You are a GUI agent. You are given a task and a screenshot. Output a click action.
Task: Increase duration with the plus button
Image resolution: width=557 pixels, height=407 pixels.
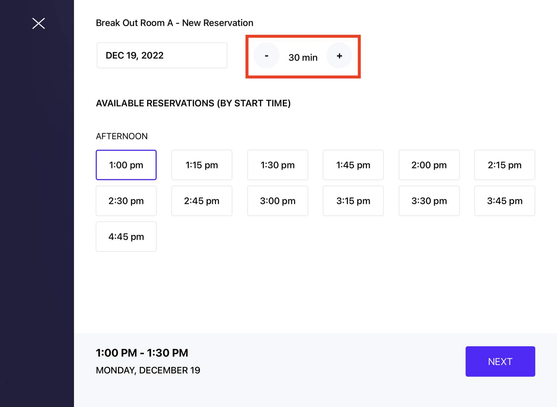pos(339,56)
